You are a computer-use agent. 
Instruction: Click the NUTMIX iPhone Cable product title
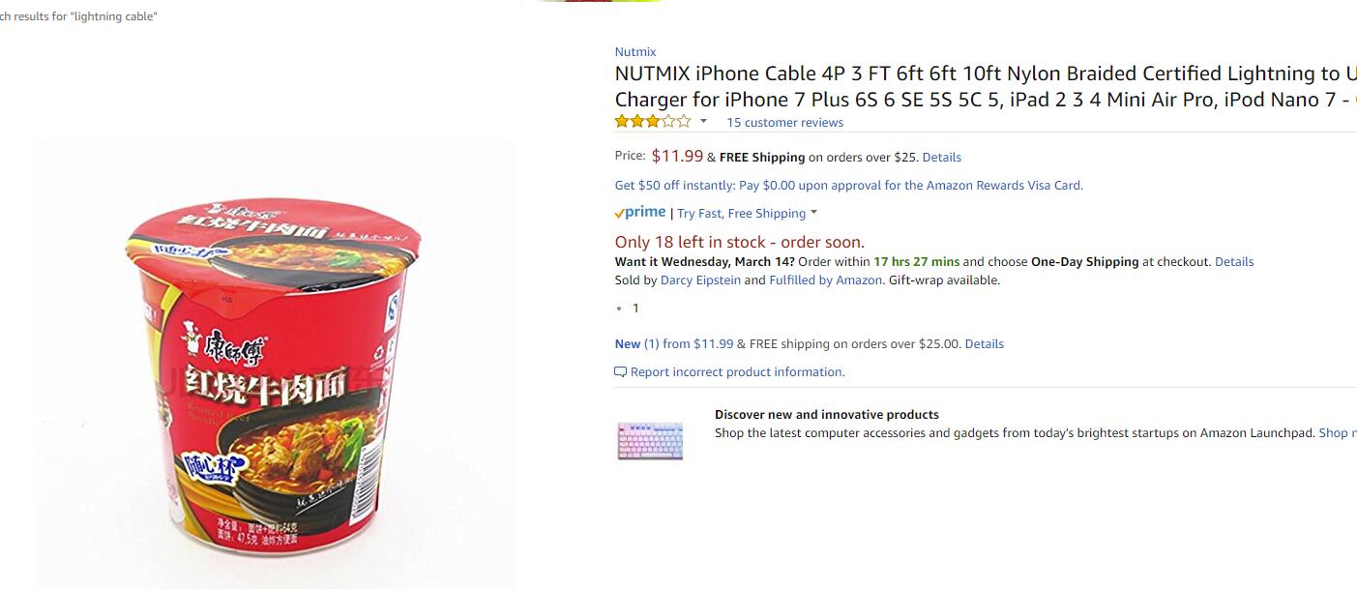click(x=986, y=86)
